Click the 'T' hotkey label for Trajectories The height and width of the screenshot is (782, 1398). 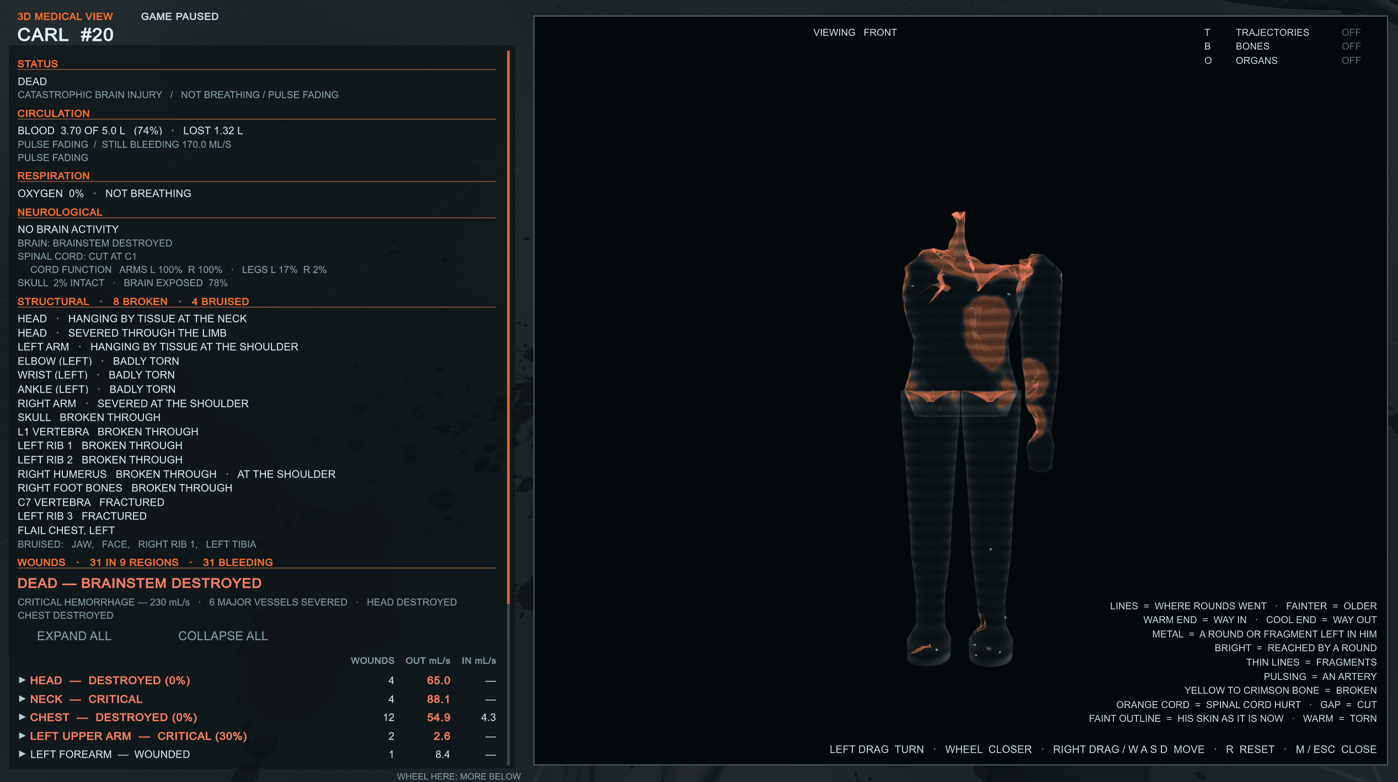1207,33
